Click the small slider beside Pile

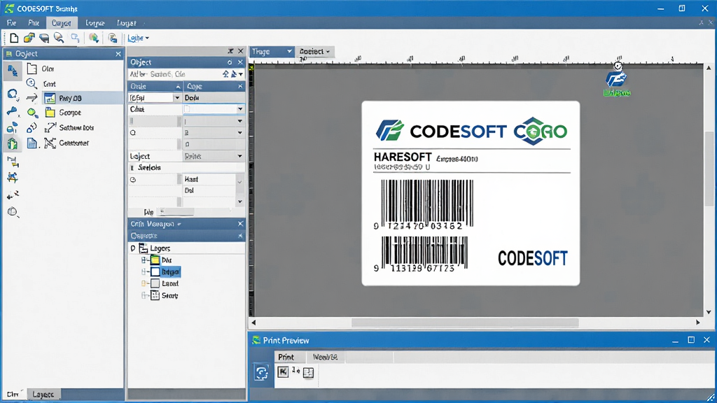pos(175,211)
